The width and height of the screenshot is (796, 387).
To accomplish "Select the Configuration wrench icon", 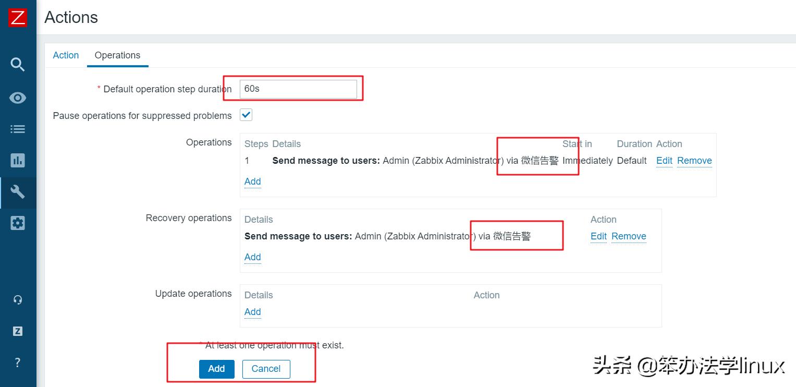I will tap(18, 192).
